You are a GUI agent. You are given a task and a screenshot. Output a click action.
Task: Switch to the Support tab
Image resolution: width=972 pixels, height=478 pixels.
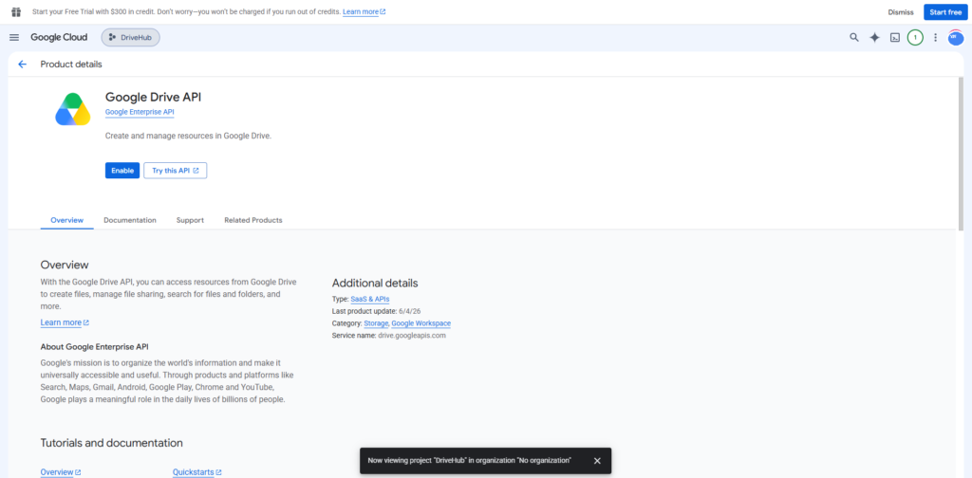(190, 220)
